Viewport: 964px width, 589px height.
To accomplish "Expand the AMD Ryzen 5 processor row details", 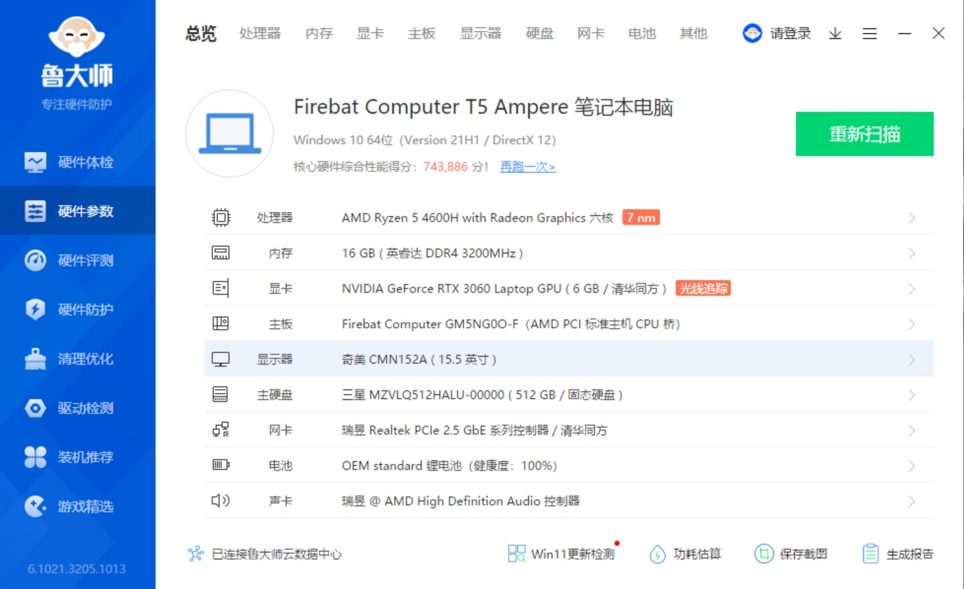I will click(911, 217).
